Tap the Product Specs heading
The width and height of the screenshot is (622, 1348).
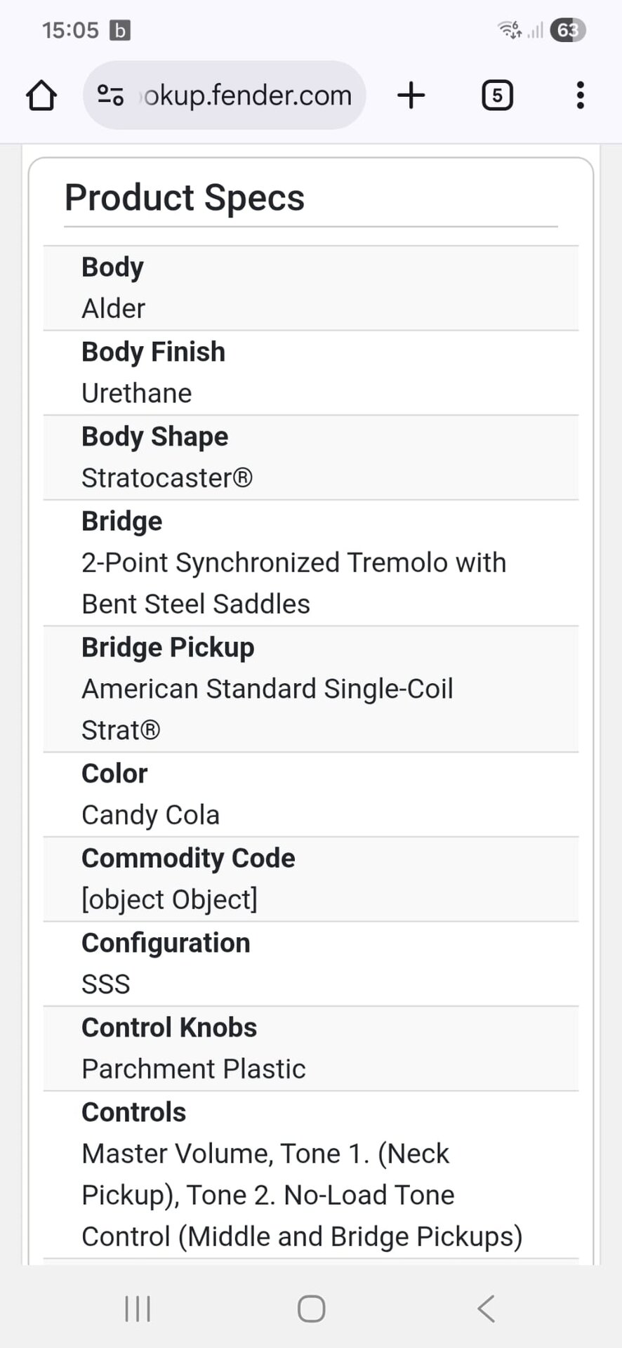(185, 197)
